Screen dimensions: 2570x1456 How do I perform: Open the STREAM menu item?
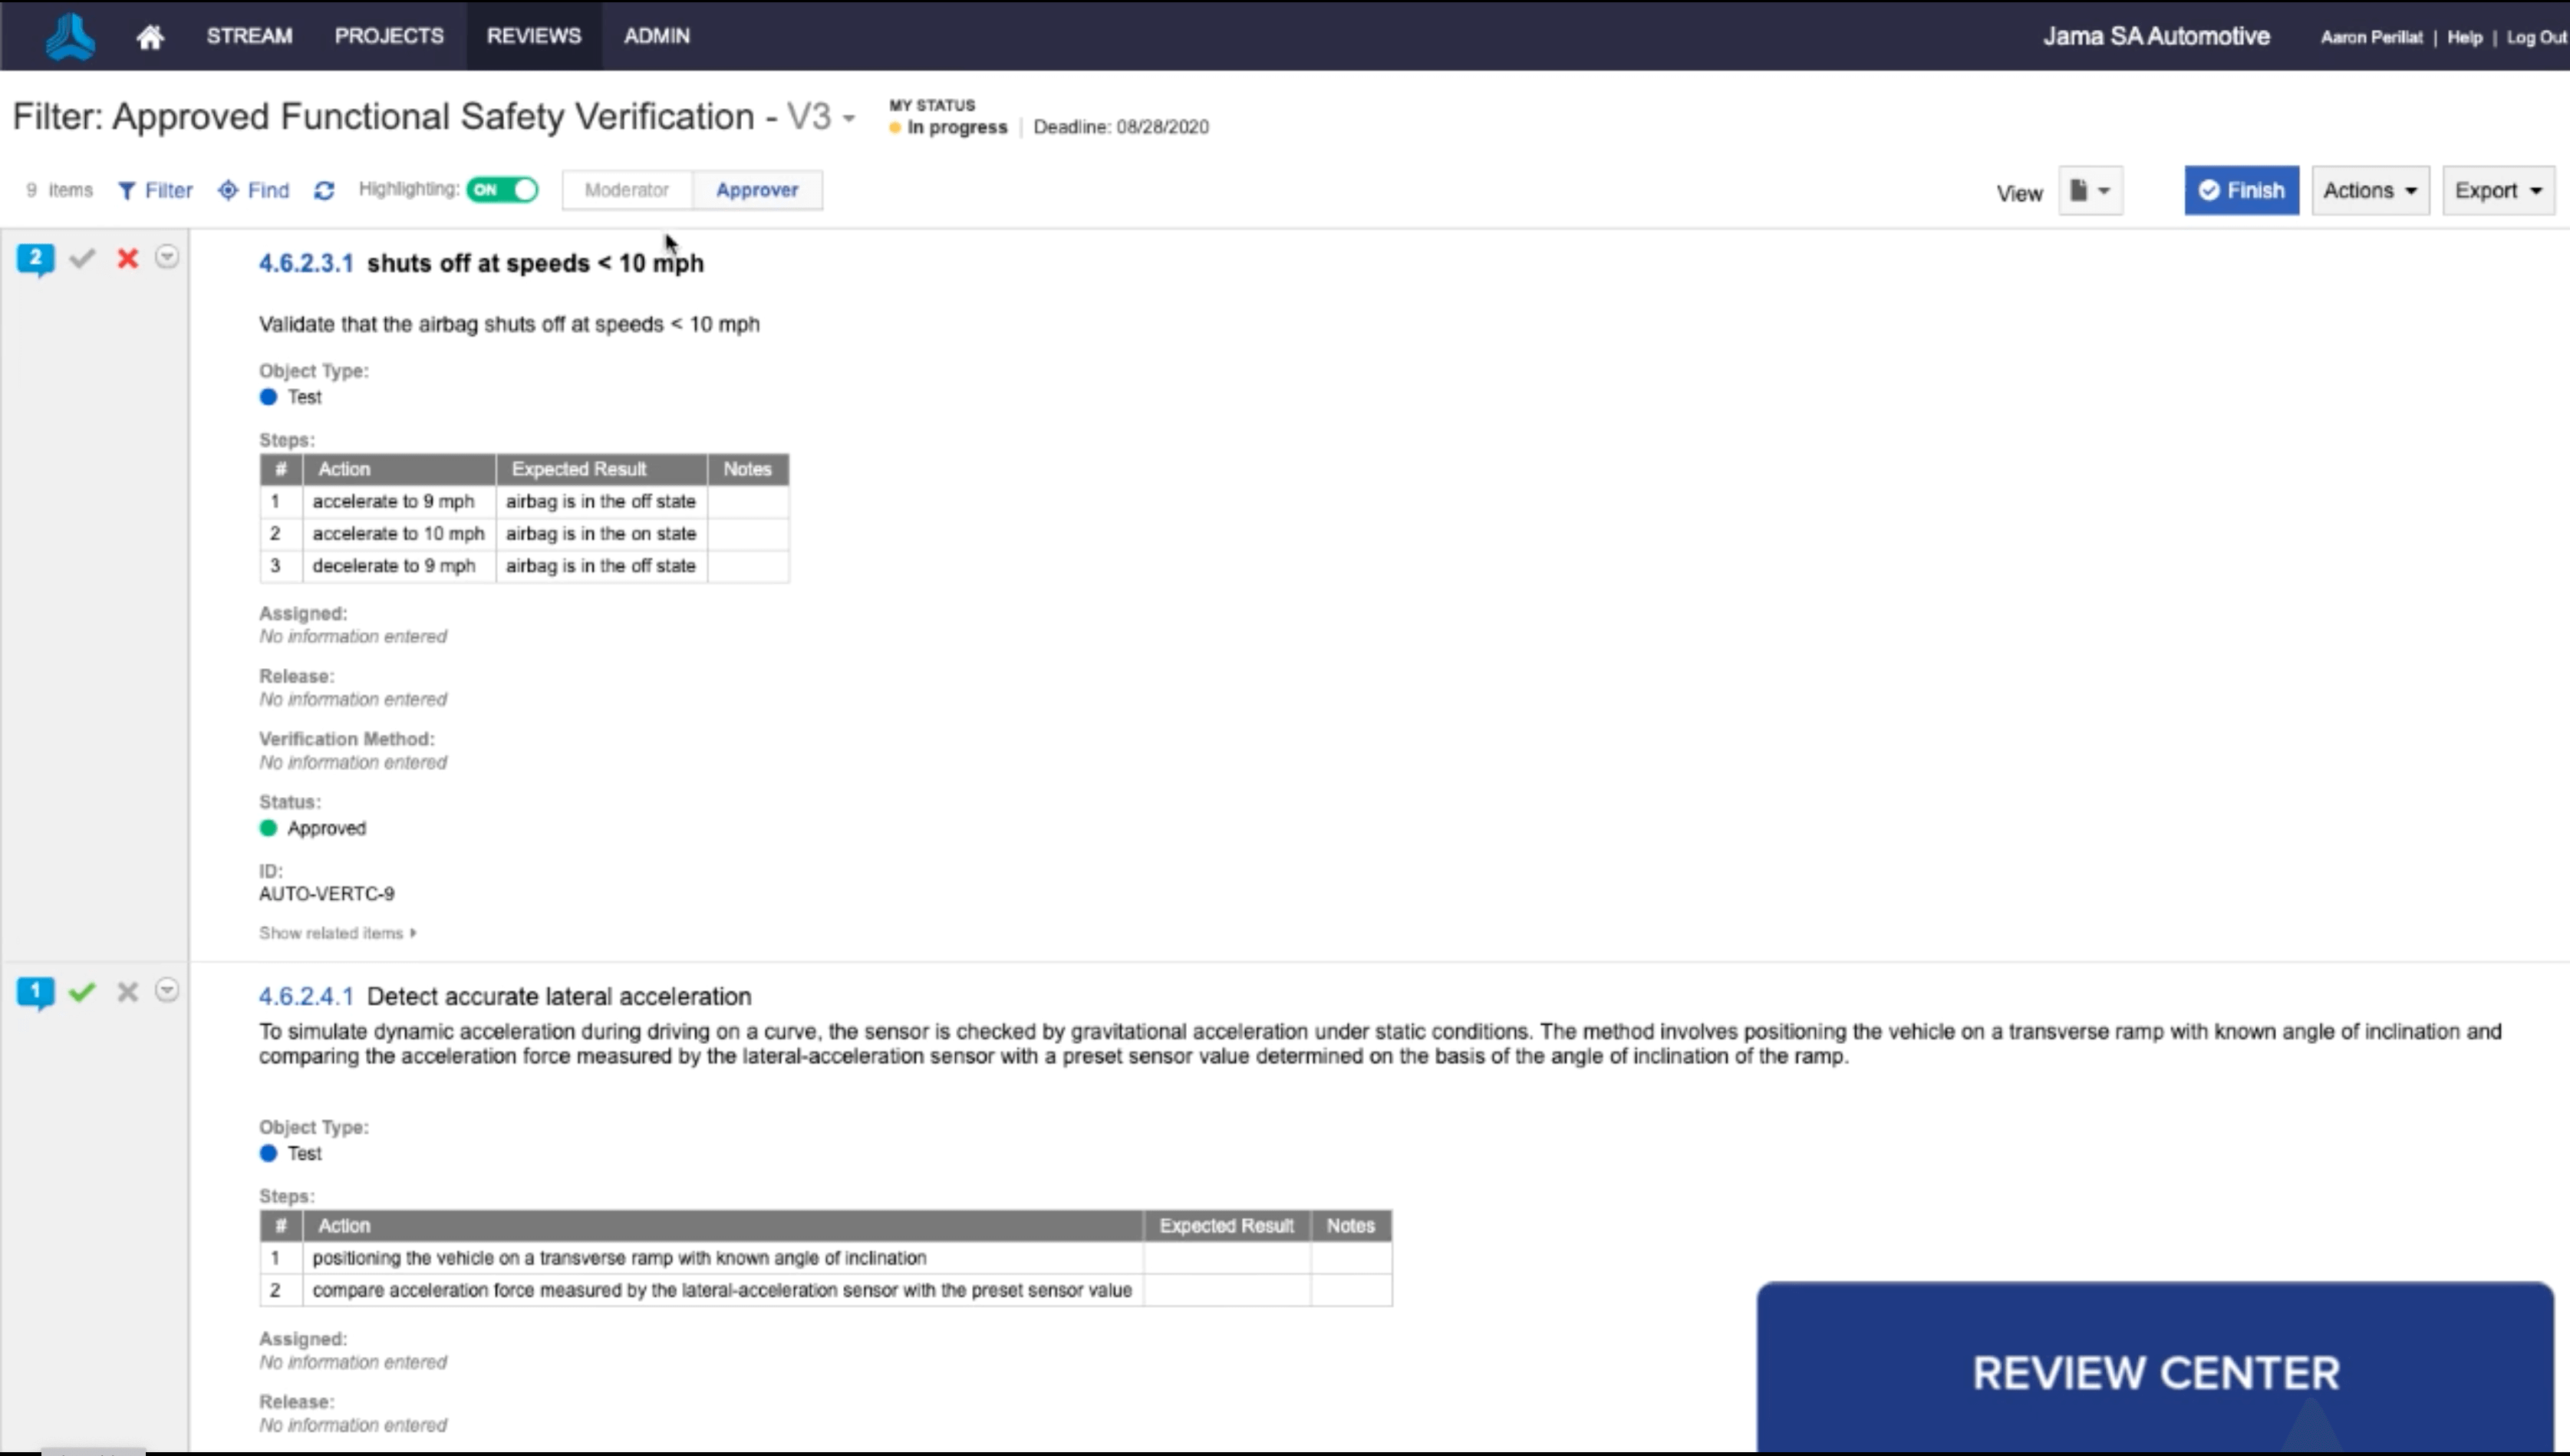pos(249,35)
